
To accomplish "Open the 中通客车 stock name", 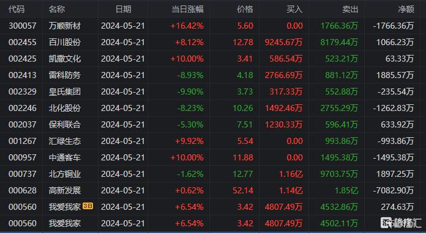I will pyautogui.click(x=65, y=157).
